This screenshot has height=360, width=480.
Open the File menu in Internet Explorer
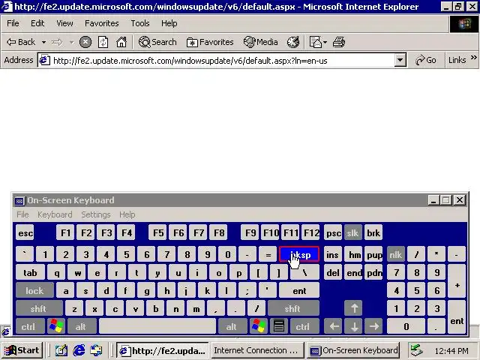13,23
